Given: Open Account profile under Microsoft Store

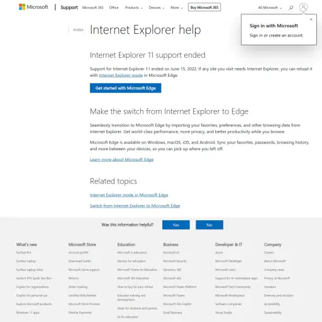Looking at the screenshot, I should coord(78,252).
